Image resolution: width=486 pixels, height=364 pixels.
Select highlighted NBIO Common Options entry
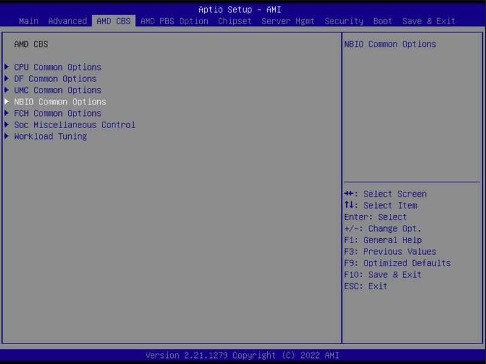(60, 101)
